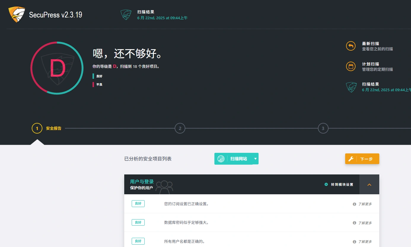Select the 最新扫描 back-arrow icon

[x=351, y=46]
